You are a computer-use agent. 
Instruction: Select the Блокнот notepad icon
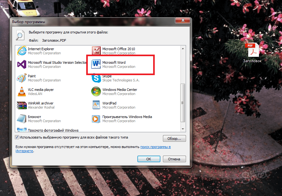21,119
